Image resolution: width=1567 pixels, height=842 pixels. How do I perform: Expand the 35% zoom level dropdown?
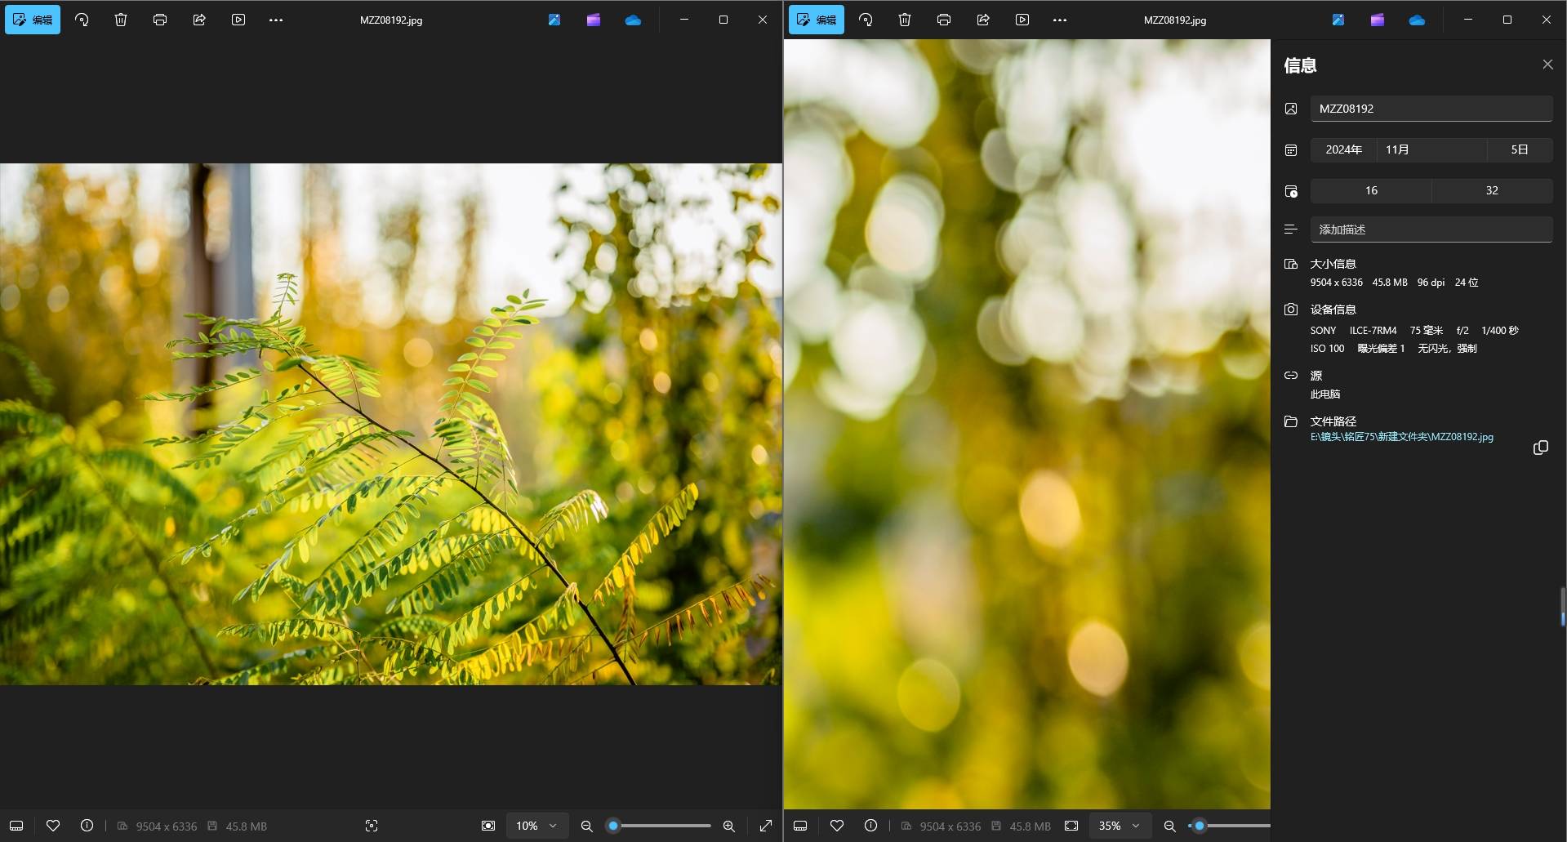[x=1119, y=826]
